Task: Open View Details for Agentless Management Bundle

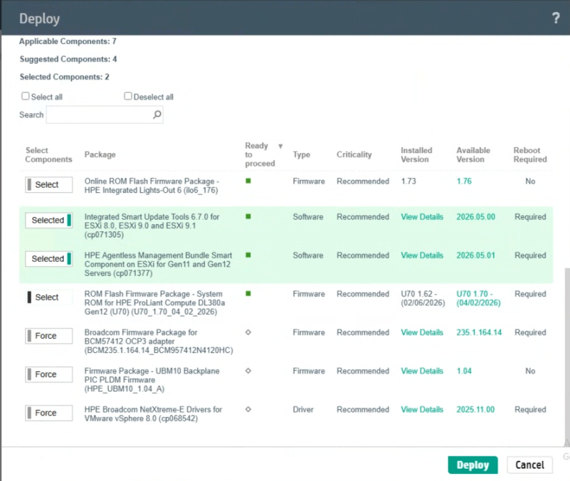Action: coord(422,255)
